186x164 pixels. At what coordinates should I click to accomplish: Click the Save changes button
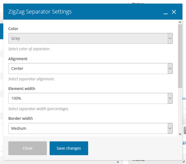coord(69,148)
